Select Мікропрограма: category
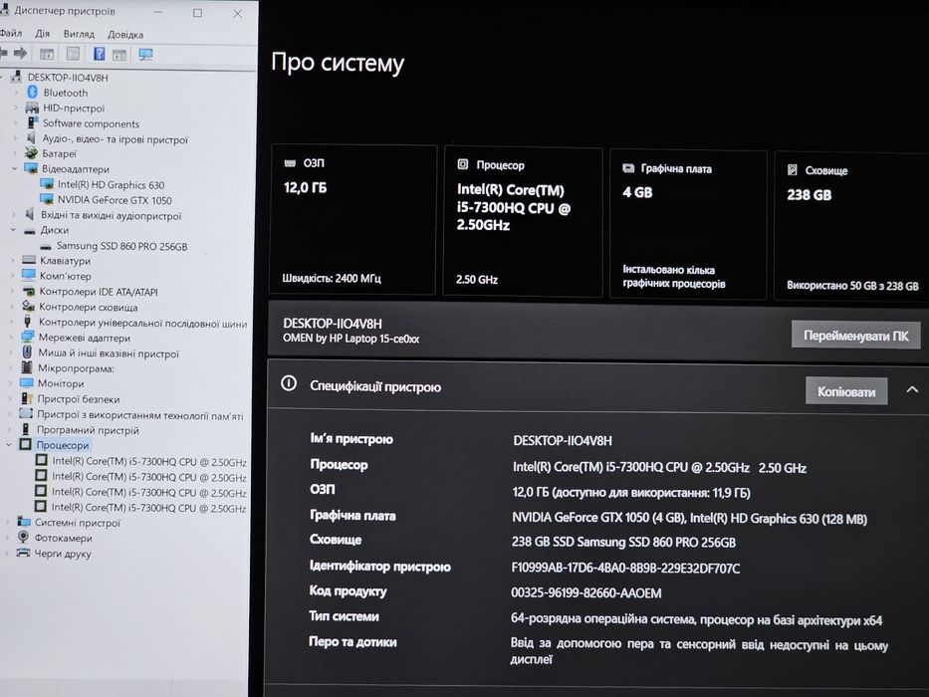The image size is (929, 697). coord(76,368)
